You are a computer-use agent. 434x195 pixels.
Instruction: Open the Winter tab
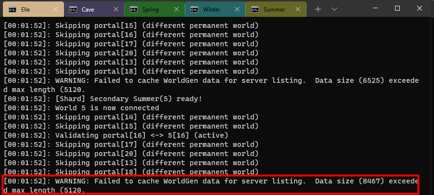point(212,9)
